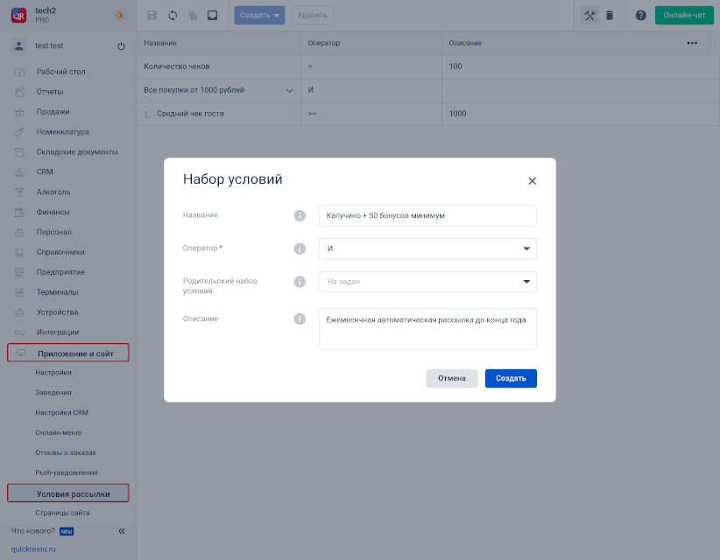720x560 pixels.
Task: Close the Набор условий dialog
Action: [x=532, y=181]
